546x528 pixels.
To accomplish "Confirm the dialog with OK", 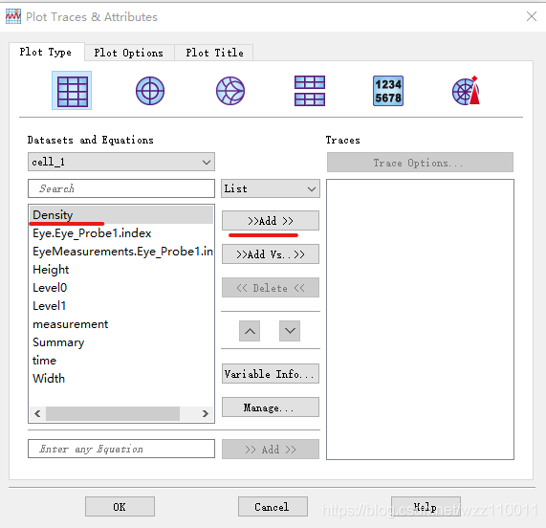I will (x=120, y=507).
